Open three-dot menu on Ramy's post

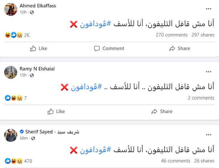(209, 71)
